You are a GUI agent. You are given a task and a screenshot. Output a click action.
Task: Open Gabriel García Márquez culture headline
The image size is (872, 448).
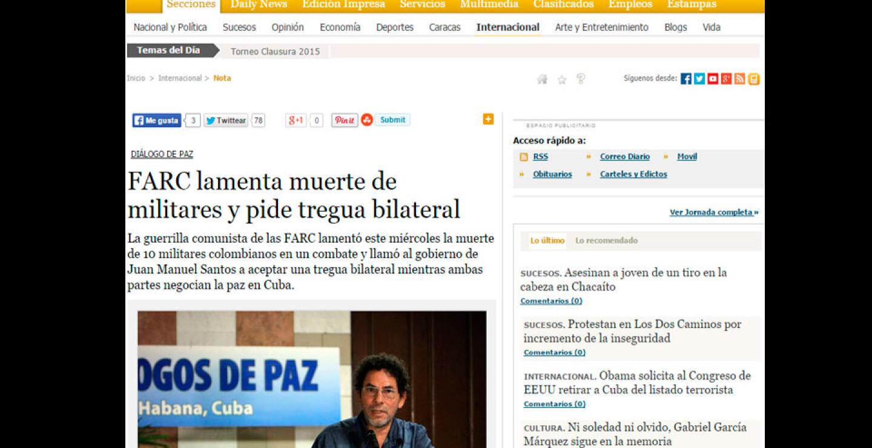click(x=635, y=434)
